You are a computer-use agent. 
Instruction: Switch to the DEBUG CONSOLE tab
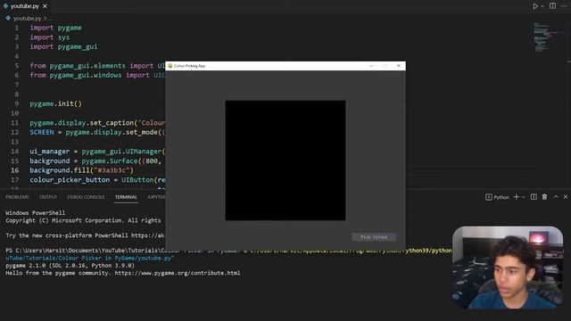click(x=86, y=197)
